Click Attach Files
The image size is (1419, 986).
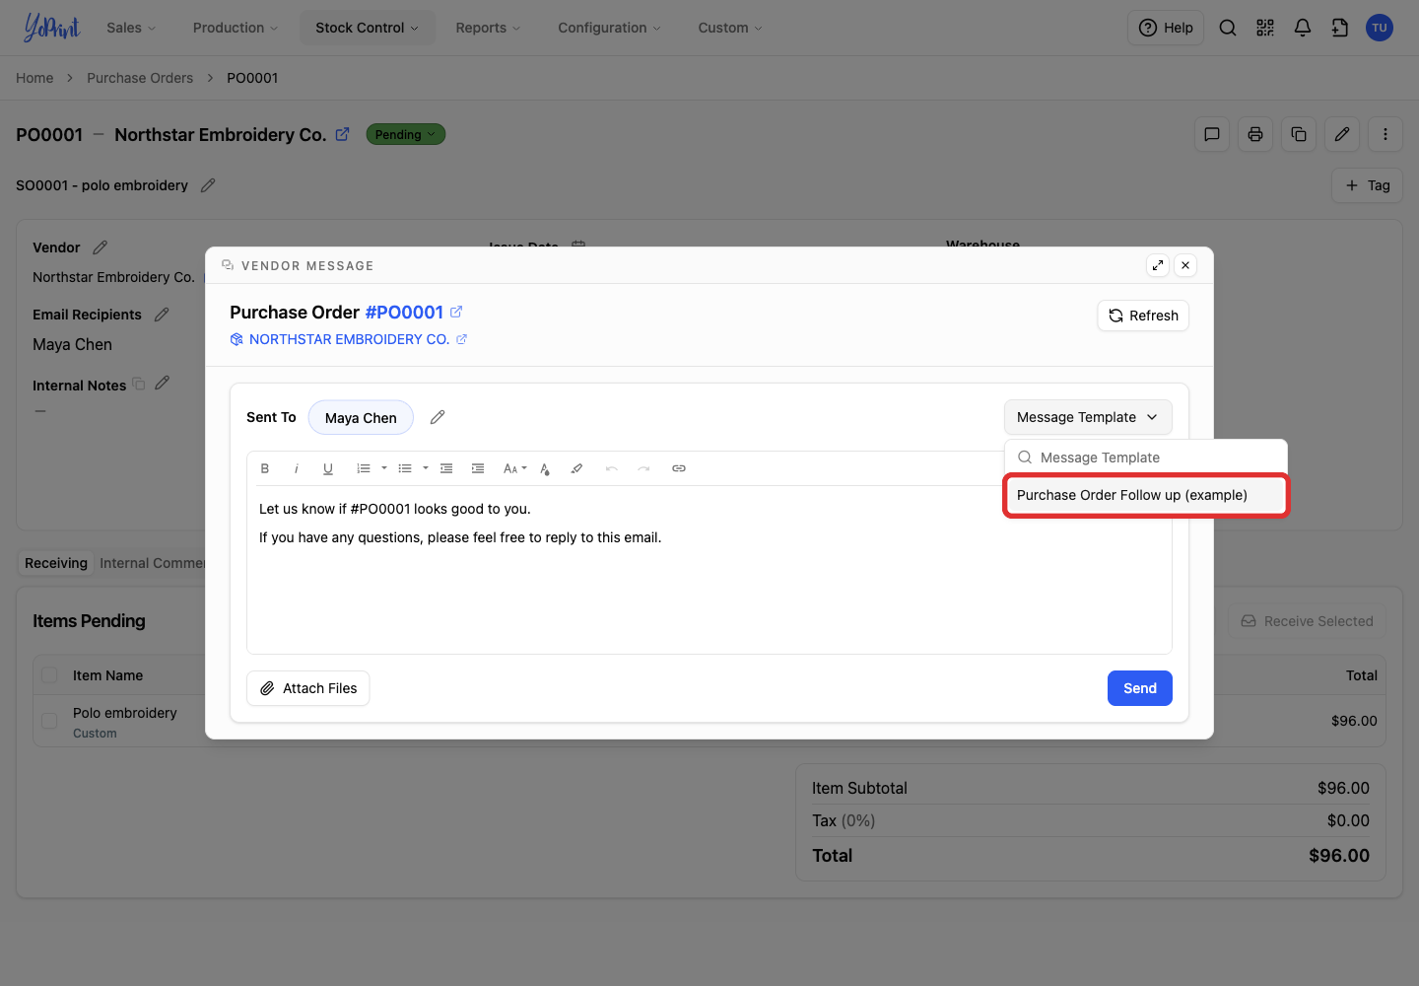pyautogui.click(x=308, y=688)
